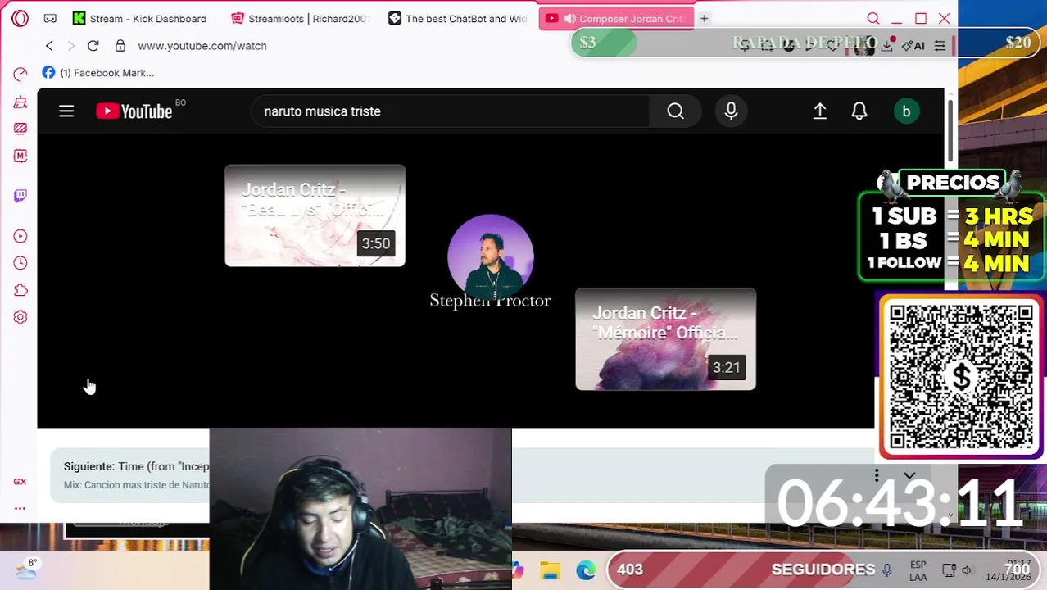Reload the current page
The width and height of the screenshot is (1047, 590).
93,46
